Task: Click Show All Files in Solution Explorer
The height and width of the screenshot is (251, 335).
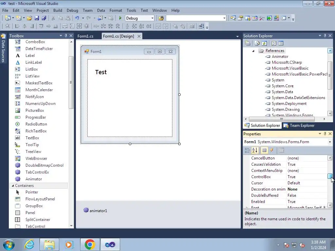Action: (257, 43)
